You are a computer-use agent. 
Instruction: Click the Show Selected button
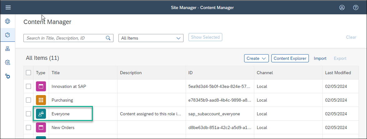pos(205,37)
